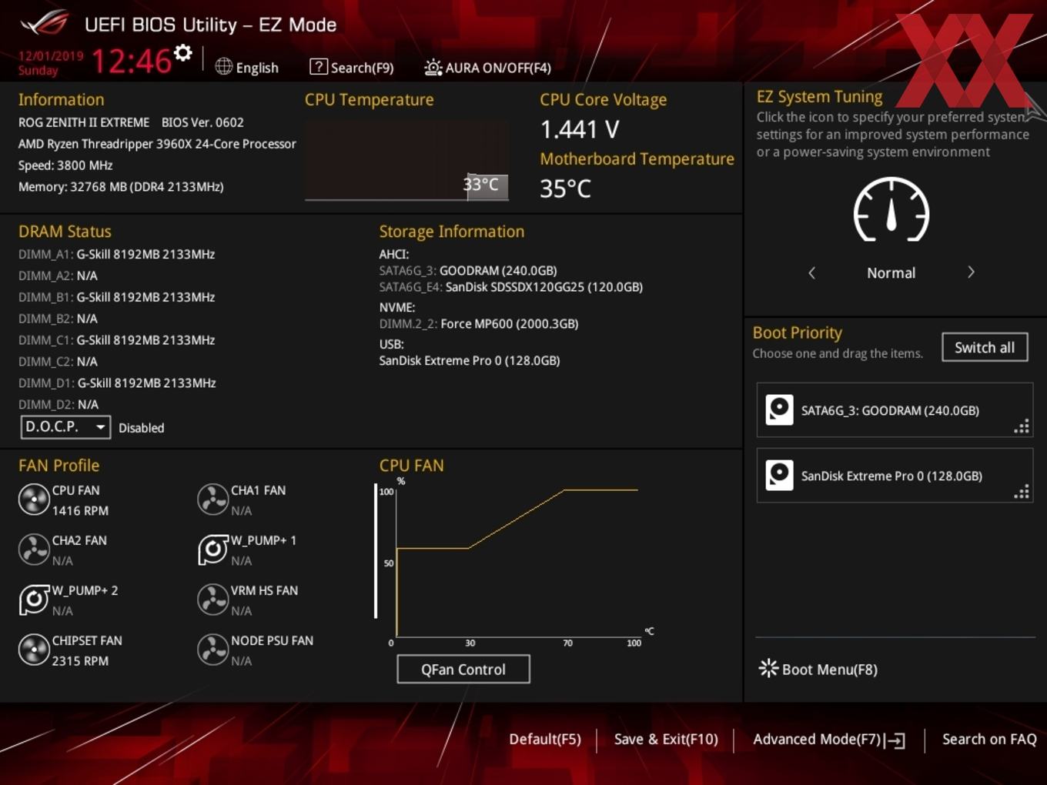Click the 12:46 clock display
Screen dimensions: 1047x785
pyautogui.click(x=132, y=61)
